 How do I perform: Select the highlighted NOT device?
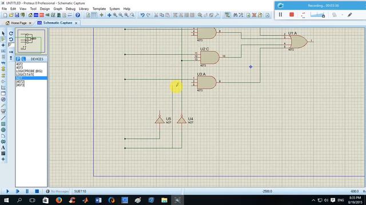31,78
